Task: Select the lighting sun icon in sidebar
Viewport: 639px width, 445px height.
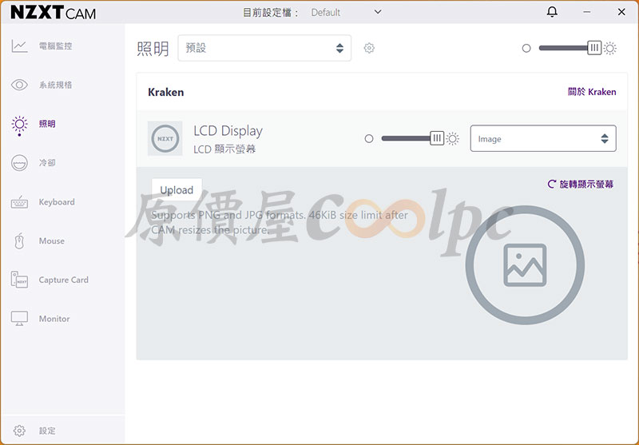Action: (19, 125)
